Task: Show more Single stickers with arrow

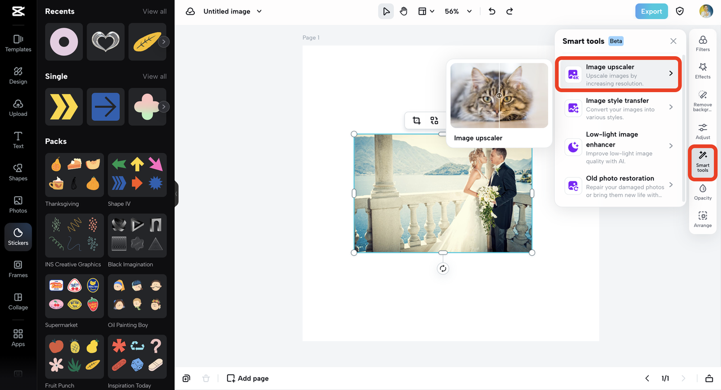Action: pyautogui.click(x=164, y=107)
